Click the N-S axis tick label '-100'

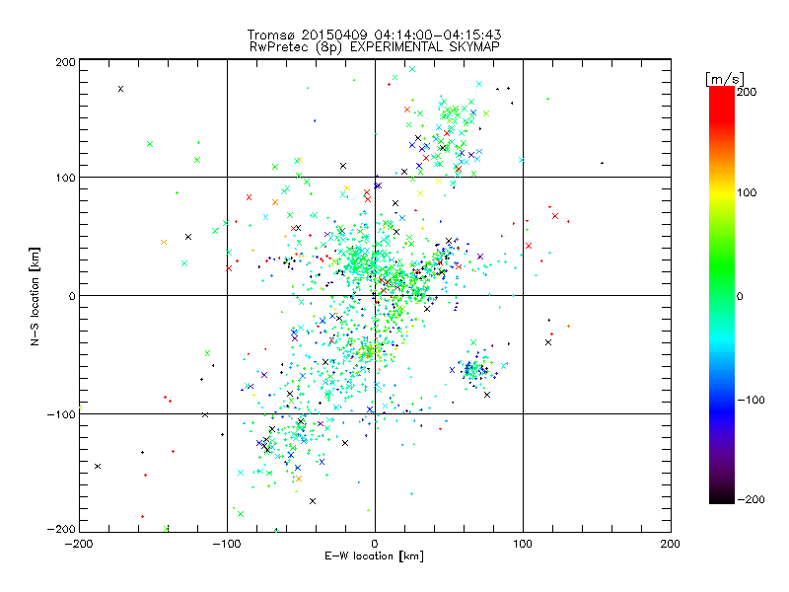(61, 414)
